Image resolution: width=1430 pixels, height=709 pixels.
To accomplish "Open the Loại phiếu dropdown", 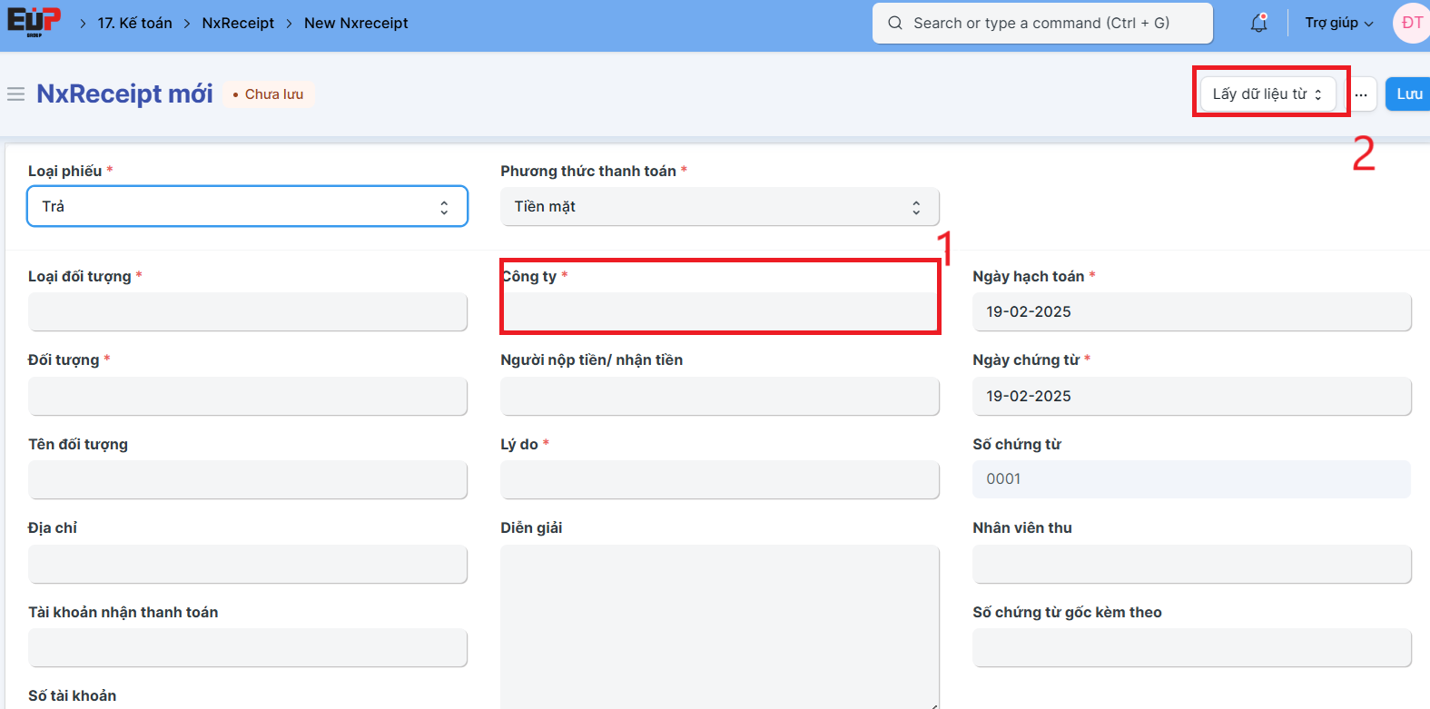I will [x=247, y=207].
